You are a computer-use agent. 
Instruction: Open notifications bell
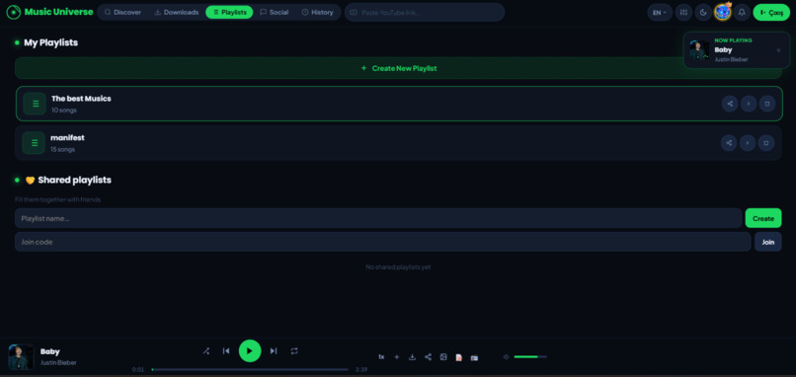pos(741,13)
